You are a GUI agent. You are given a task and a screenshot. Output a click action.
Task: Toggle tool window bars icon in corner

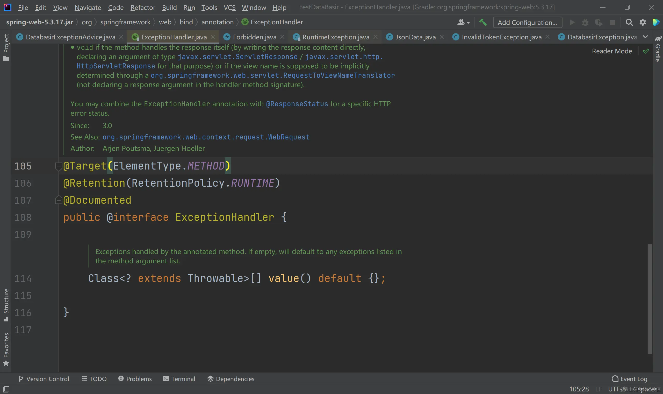coord(6,389)
